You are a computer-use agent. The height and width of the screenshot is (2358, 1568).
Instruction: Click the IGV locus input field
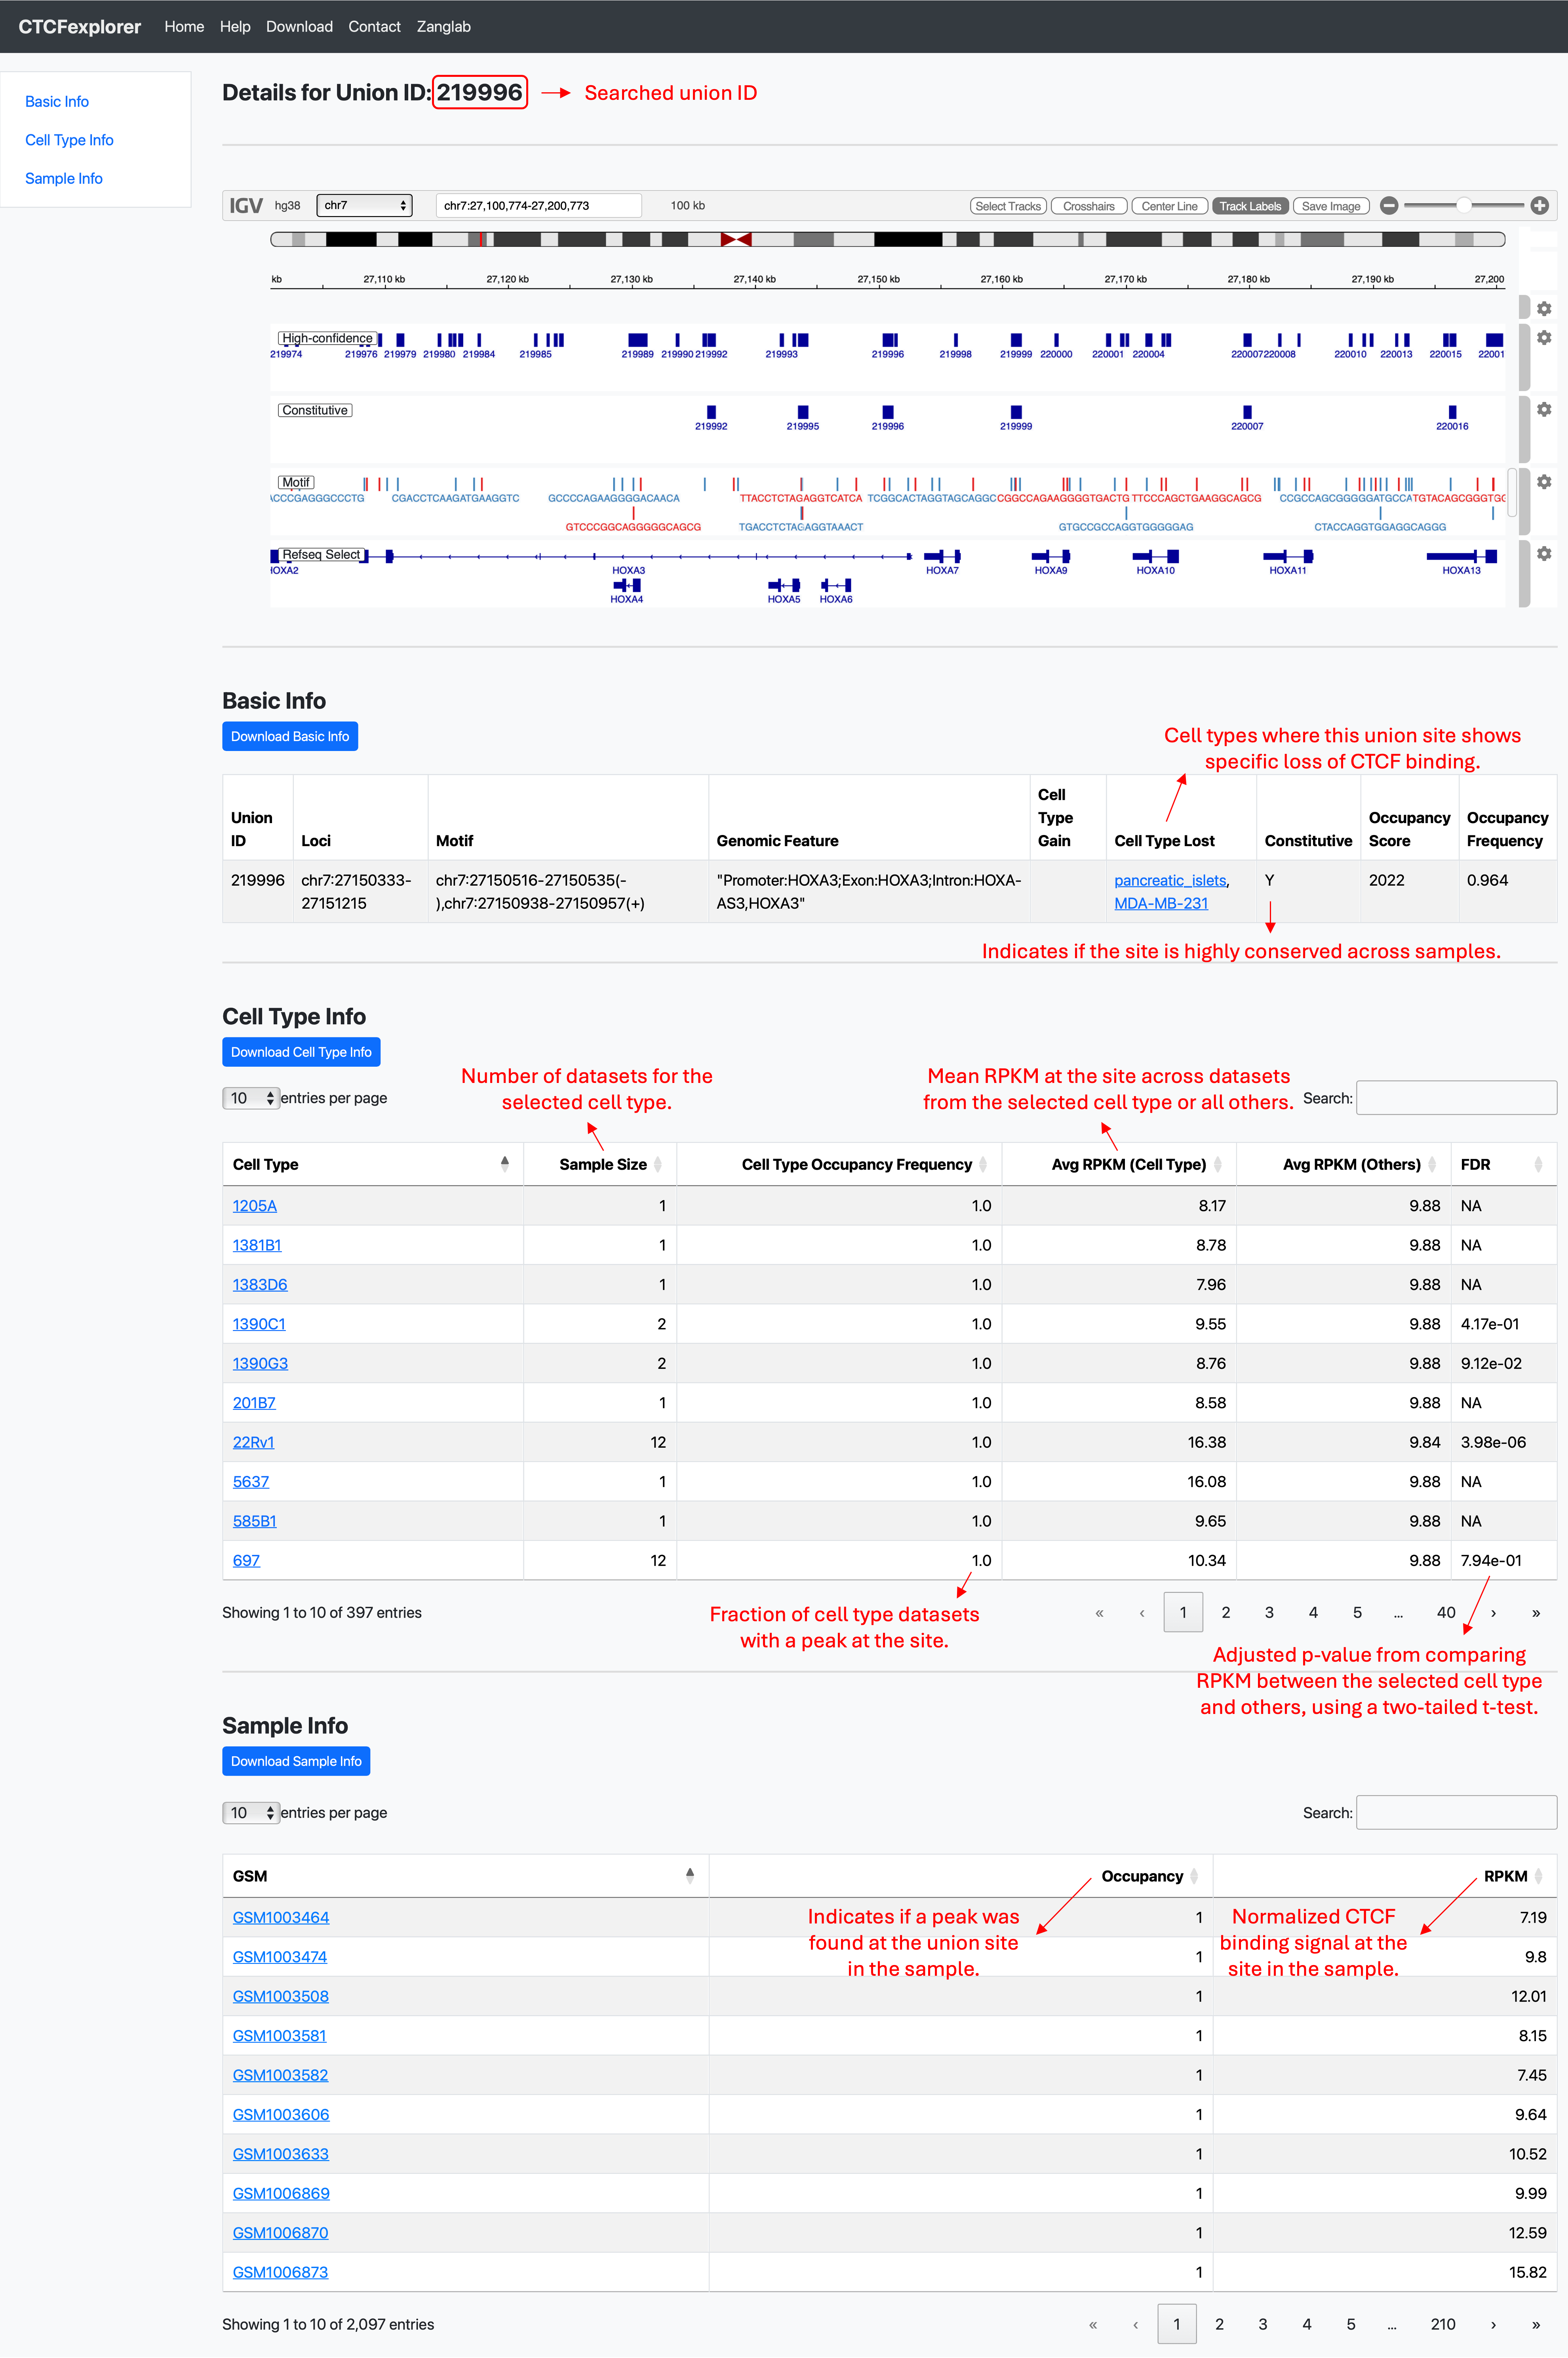tap(539, 205)
